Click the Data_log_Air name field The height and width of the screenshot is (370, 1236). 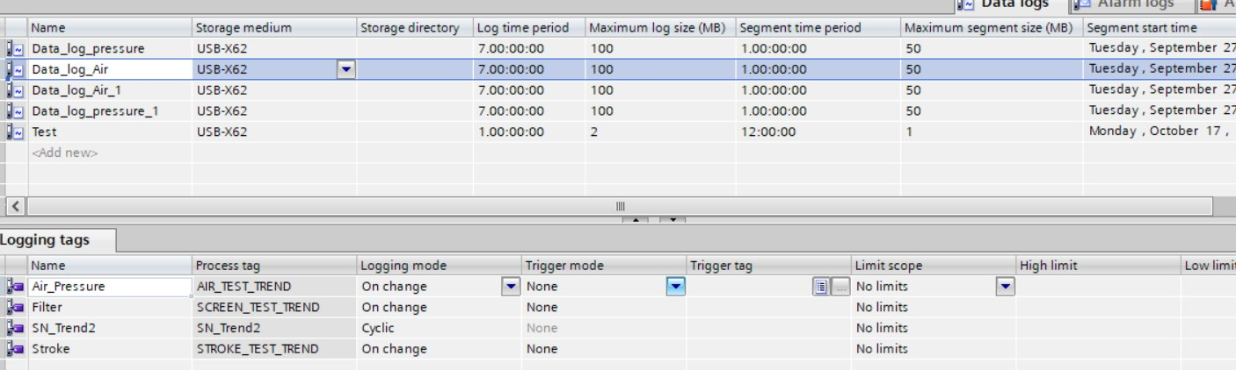(x=109, y=69)
